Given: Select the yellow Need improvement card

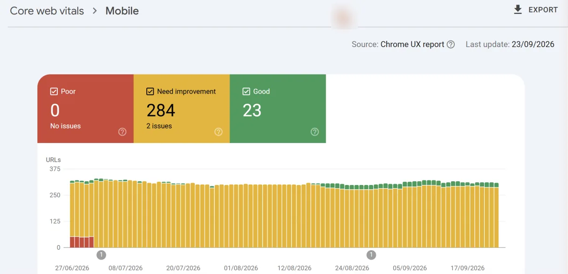Looking at the screenshot, I should tap(182, 109).
